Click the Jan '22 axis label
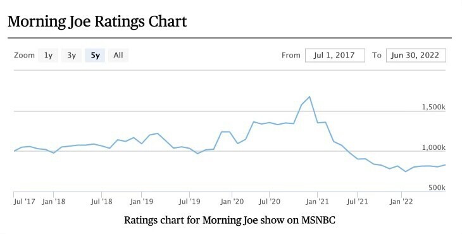Screen dimensions: 462x234 pyautogui.click(x=401, y=202)
